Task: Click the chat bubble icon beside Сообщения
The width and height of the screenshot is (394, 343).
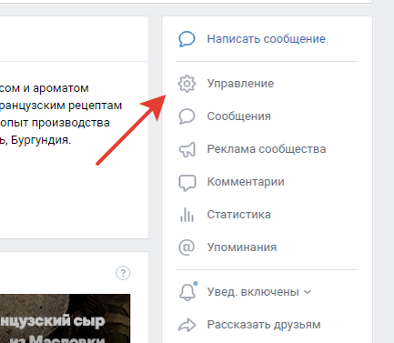Action: point(187,116)
